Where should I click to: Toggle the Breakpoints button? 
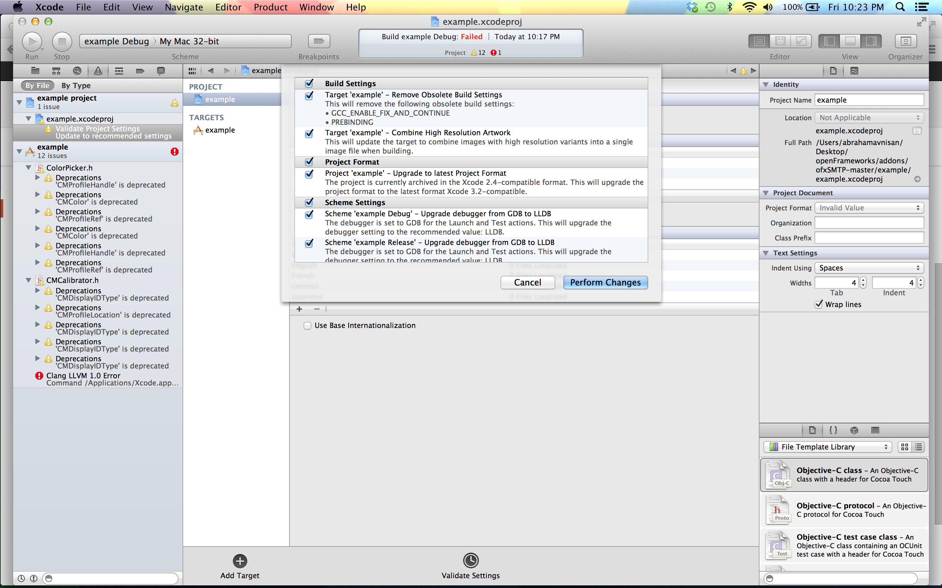[x=319, y=41]
